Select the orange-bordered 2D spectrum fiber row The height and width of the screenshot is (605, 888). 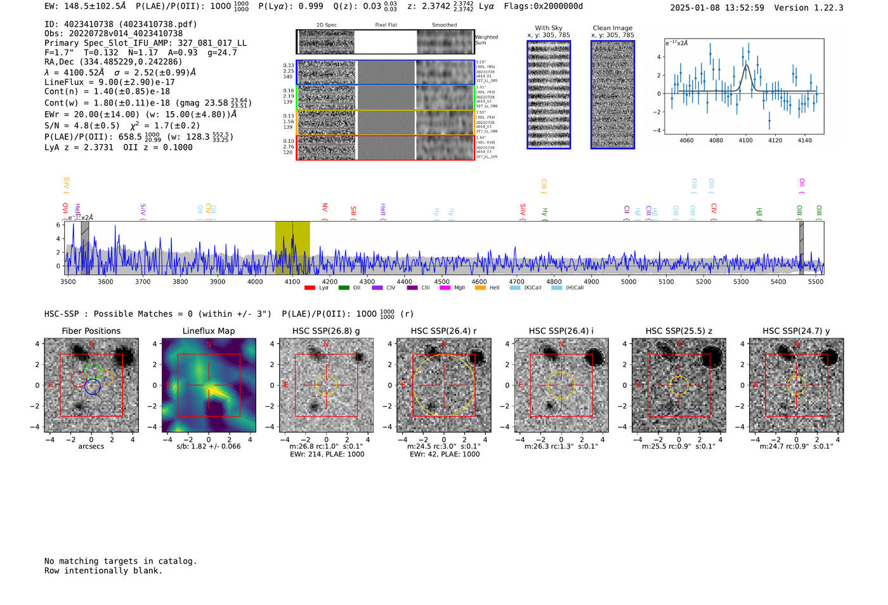(386, 123)
